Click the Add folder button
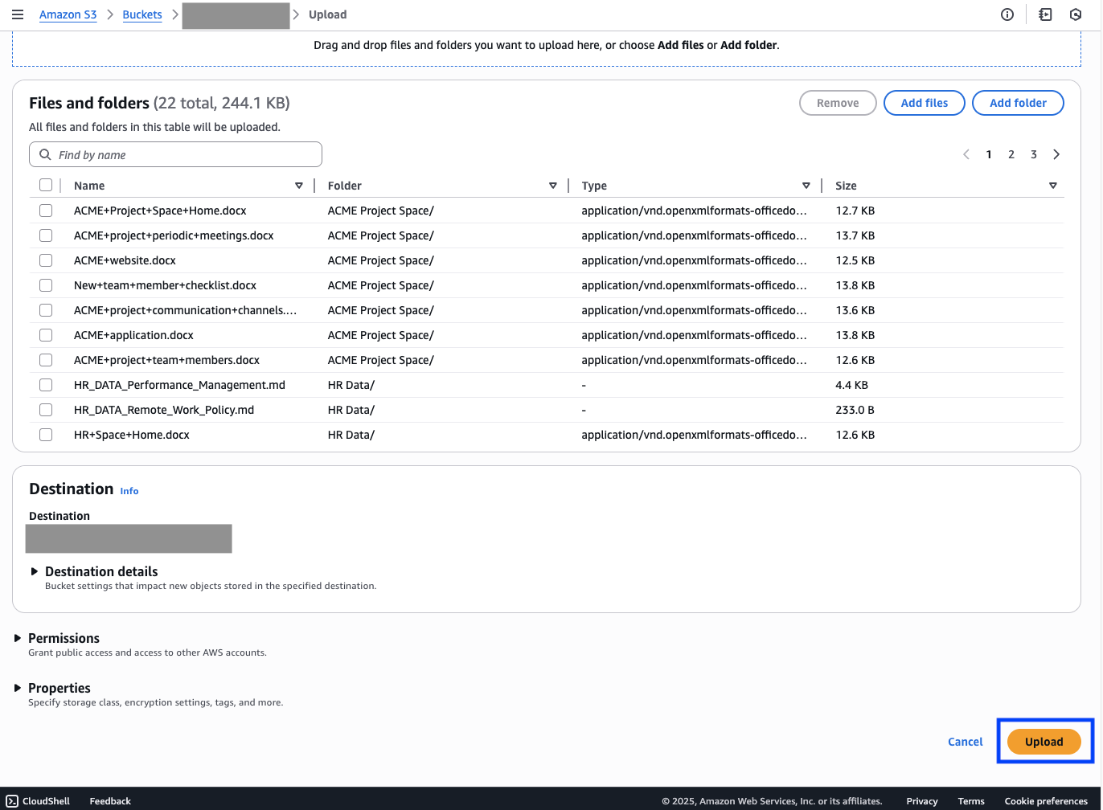The image size is (1103, 810). [1019, 103]
